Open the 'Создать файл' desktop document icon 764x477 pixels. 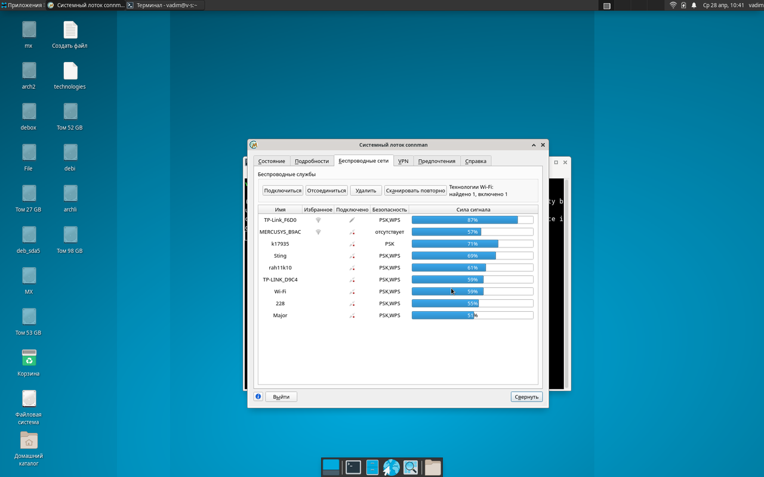pyautogui.click(x=70, y=30)
